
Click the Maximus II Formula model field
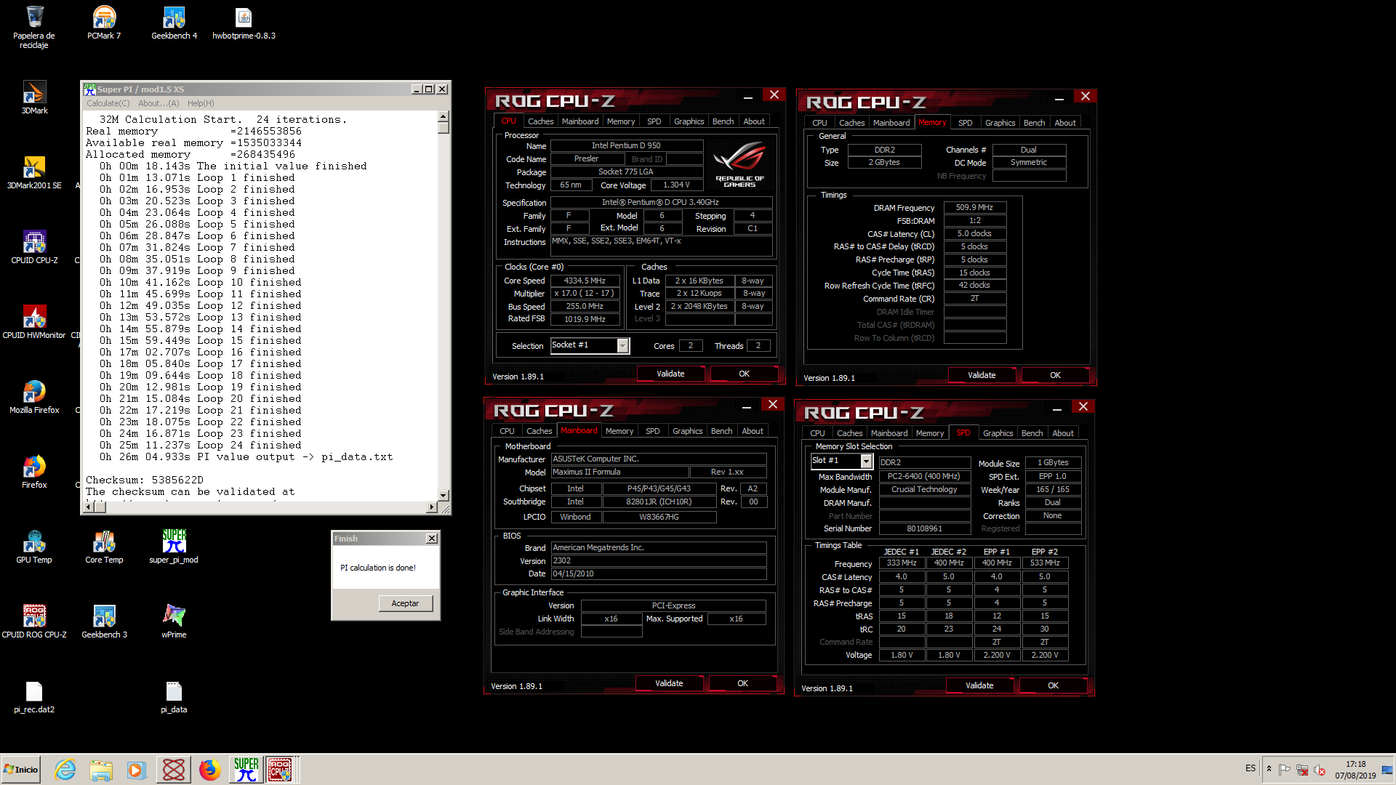pyautogui.click(x=619, y=472)
